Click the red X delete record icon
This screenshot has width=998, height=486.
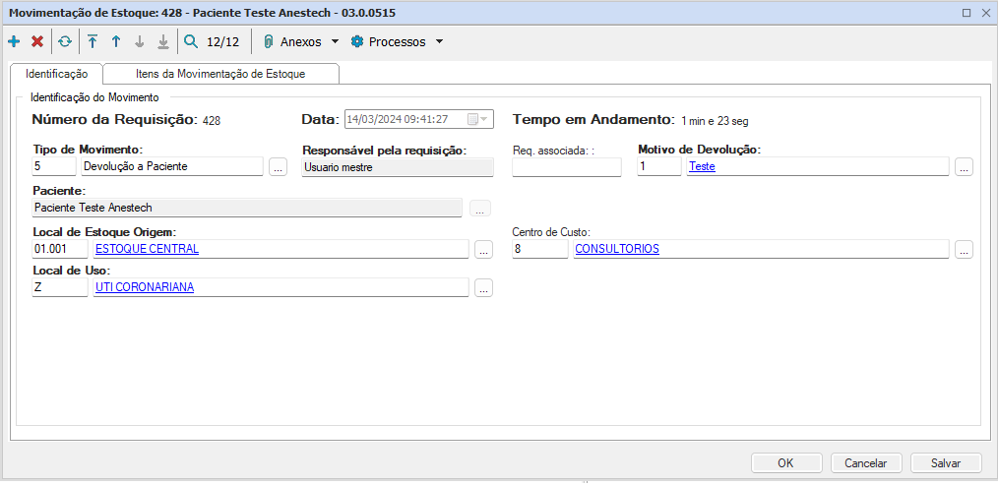pos(37,42)
